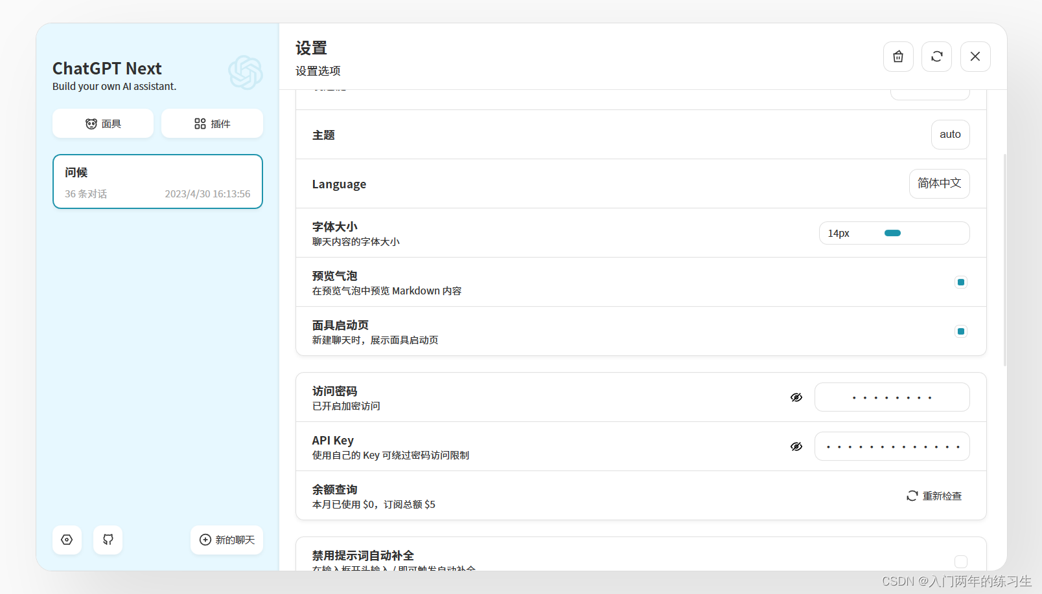The width and height of the screenshot is (1042, 594).
Task: Click the settings panel vertical scrollbar
Action: point(1005,260)
